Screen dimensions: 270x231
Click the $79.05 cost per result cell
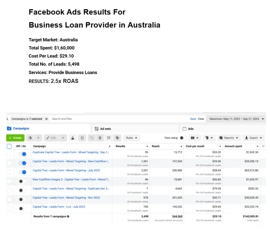pos(217,188)
